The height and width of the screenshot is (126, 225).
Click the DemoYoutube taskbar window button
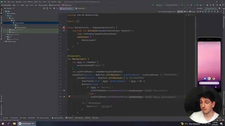(27, 124)
